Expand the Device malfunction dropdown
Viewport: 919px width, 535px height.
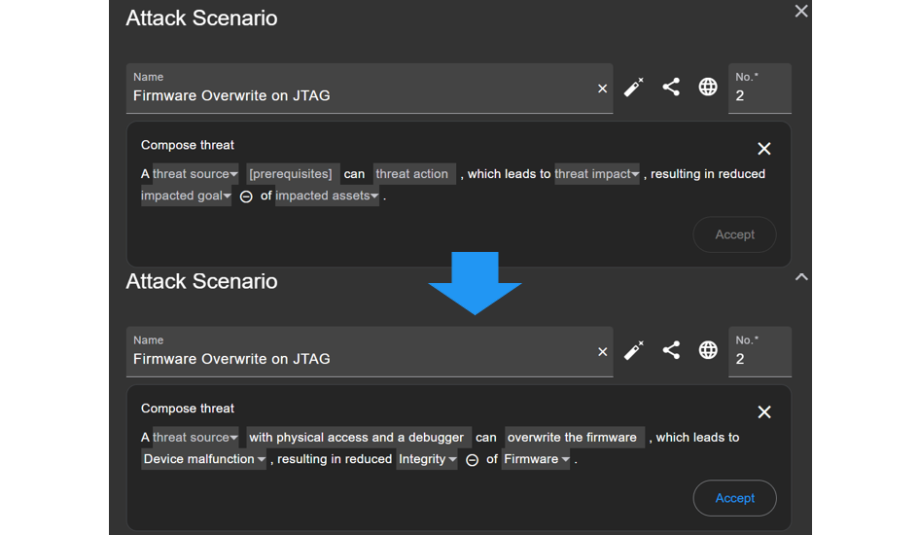click(204, 459)
